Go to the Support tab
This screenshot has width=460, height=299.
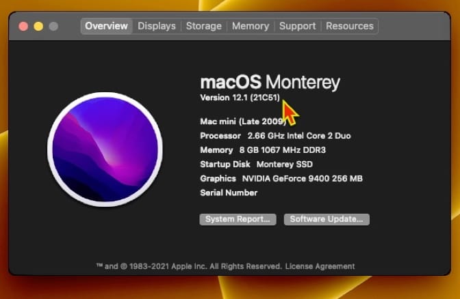298,26
